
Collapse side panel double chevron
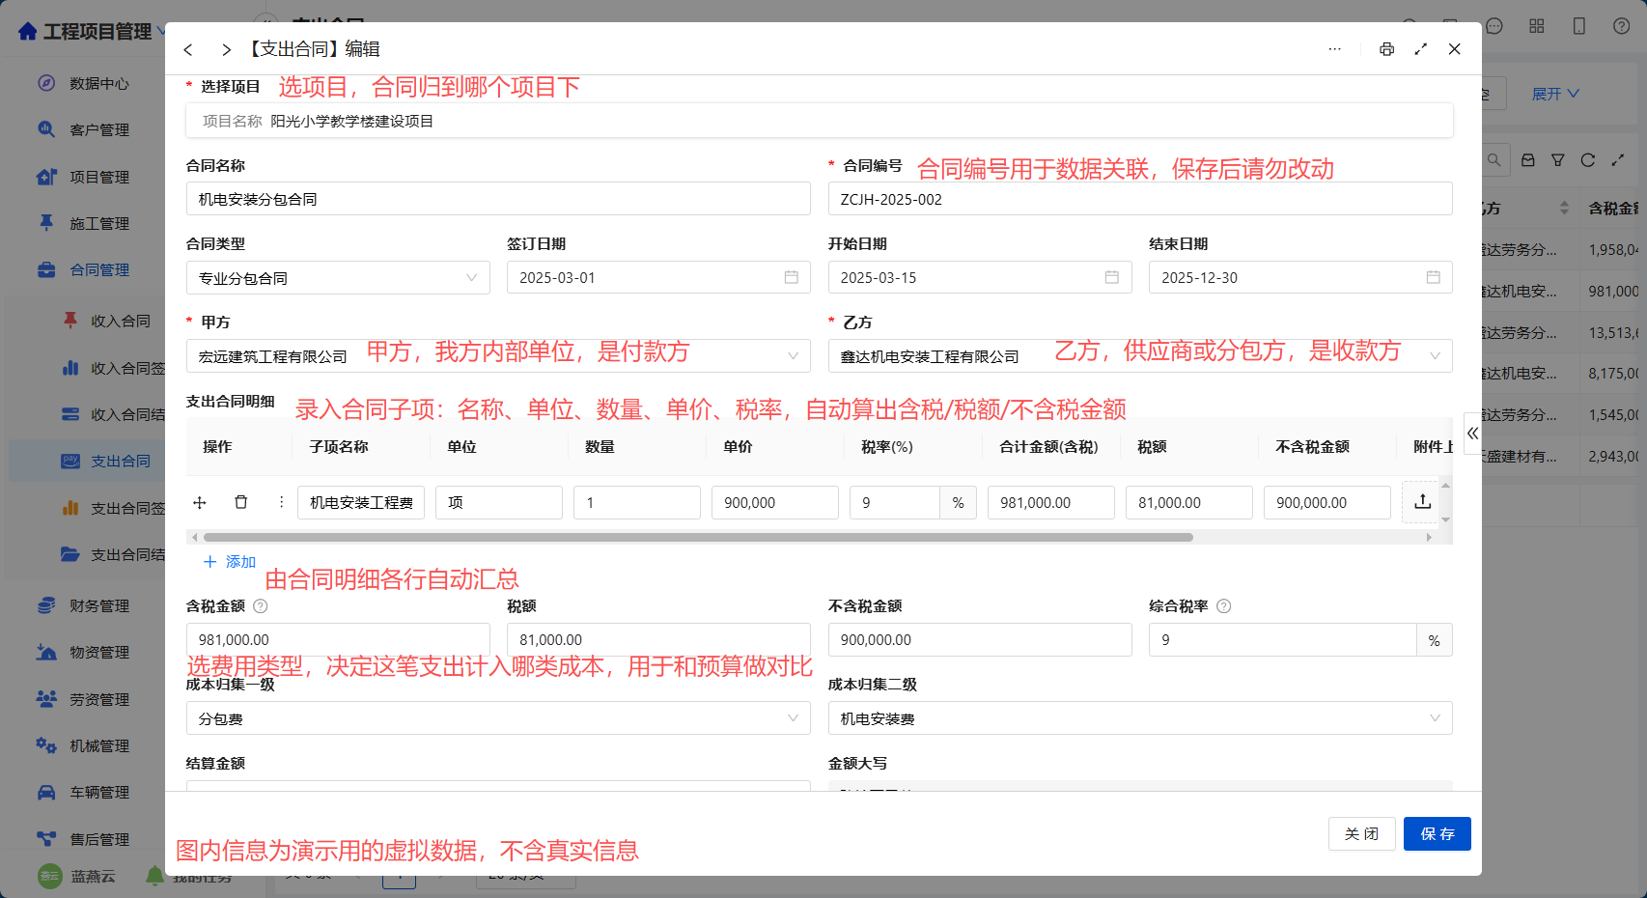[1472, 434]
